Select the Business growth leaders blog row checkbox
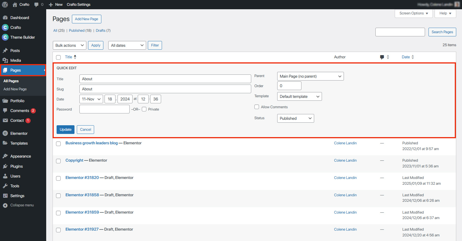The width and height of the screenshot is (462, 241). (58, 144)
